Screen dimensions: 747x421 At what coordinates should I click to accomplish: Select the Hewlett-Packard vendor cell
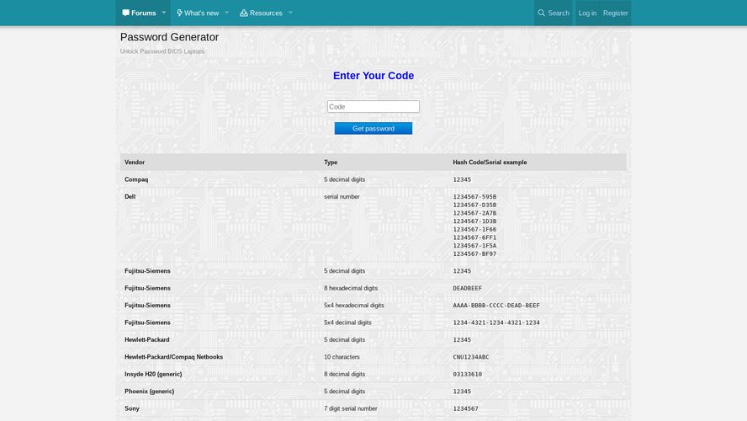[x=146, y=339]
